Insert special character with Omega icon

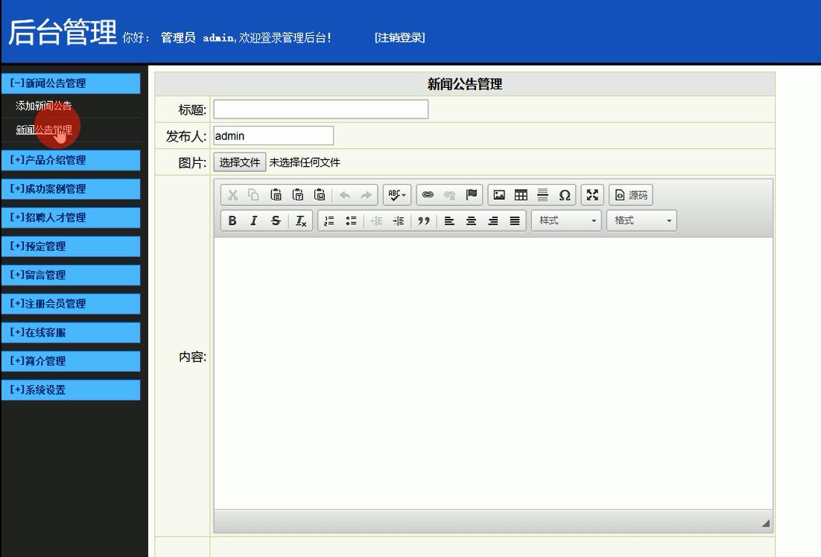pos(565,195)
